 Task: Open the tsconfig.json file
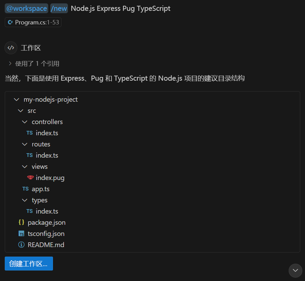click(x=46, y=234)
